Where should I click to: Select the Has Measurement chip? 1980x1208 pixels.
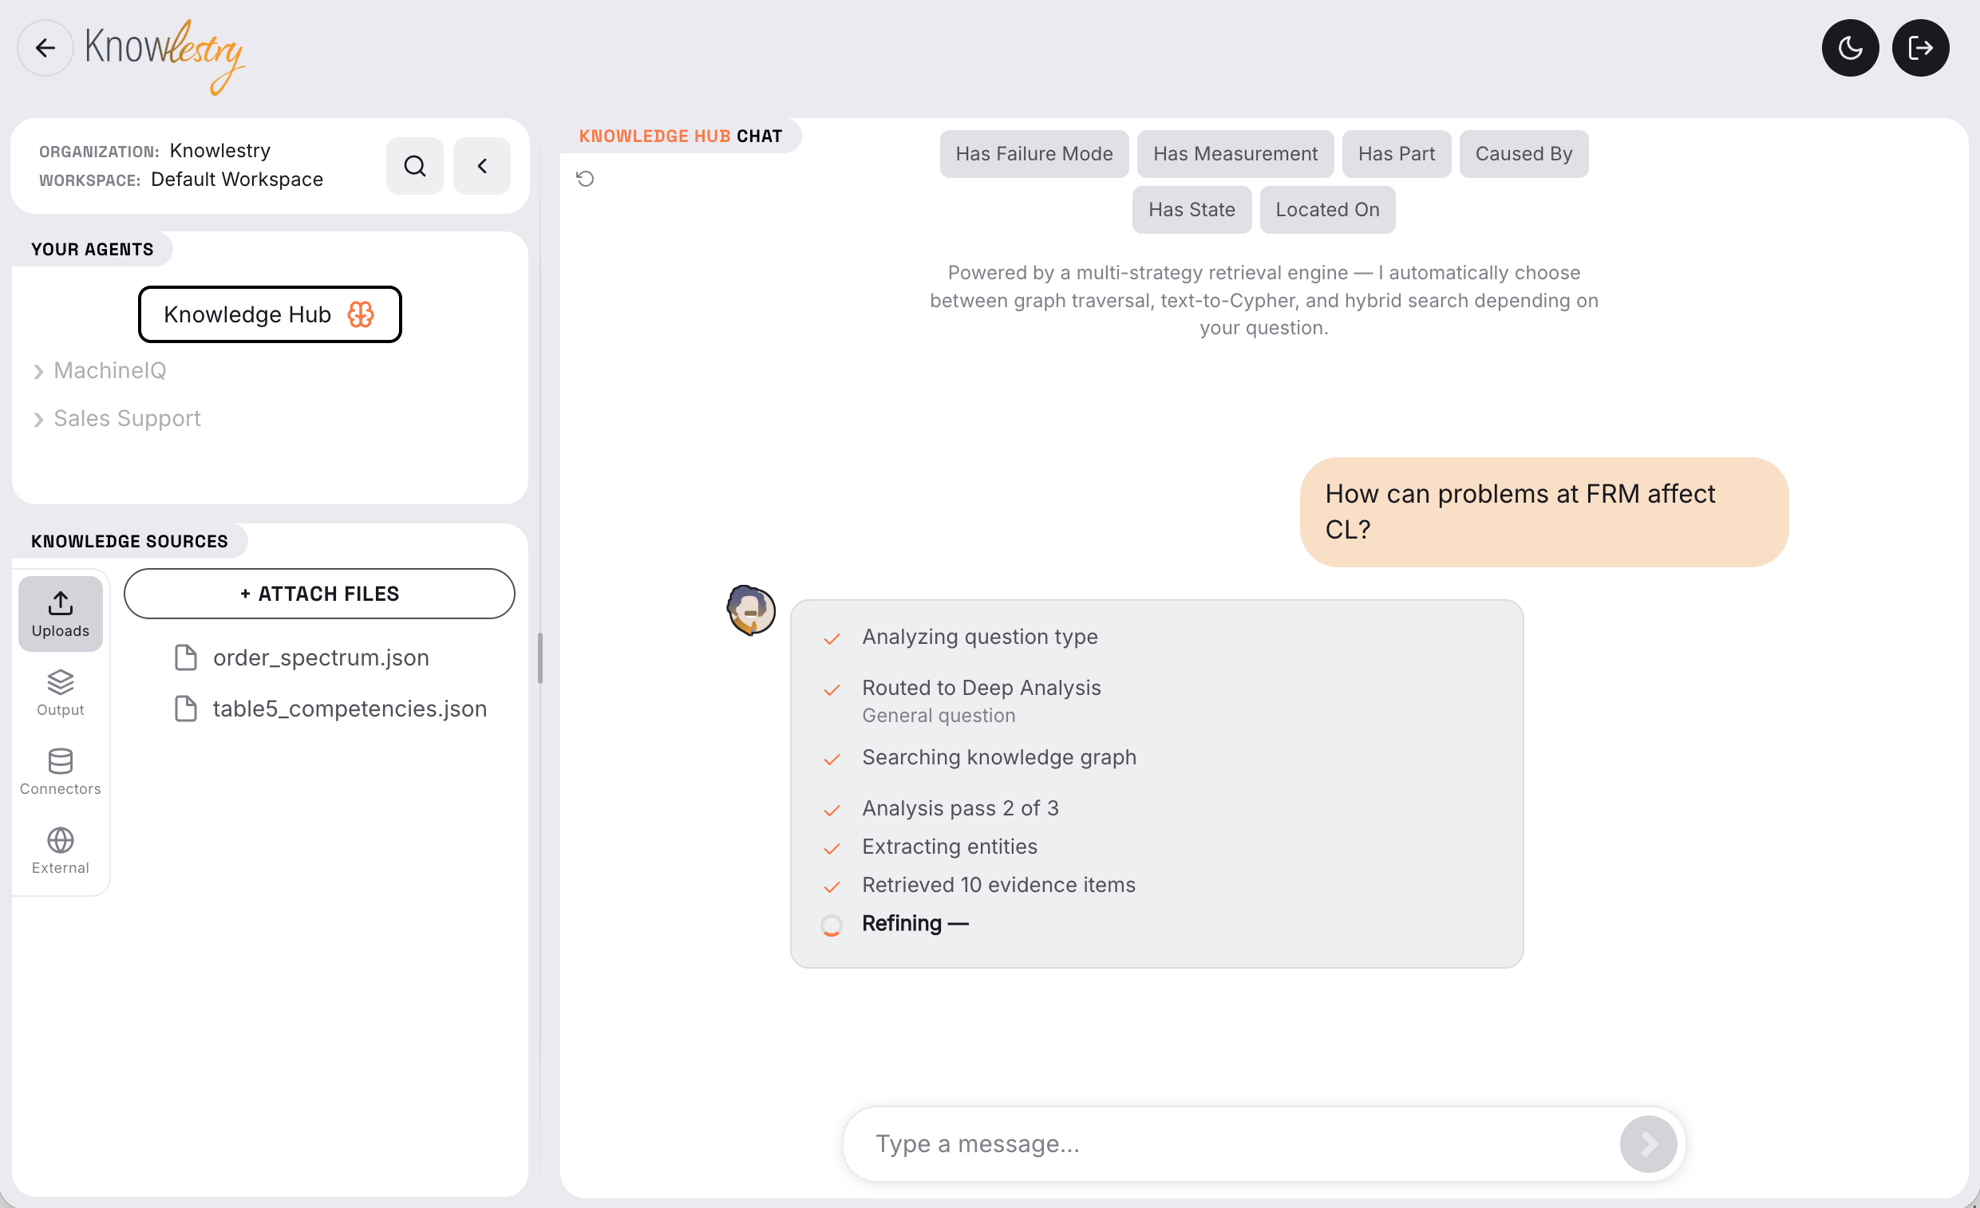[1235, 154]
